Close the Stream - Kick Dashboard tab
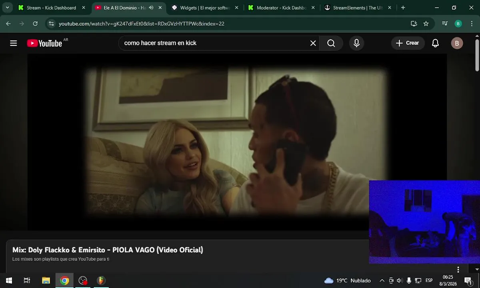Image resolution: width=480 pixels, height=288 pixels. [x=84, y=8]
